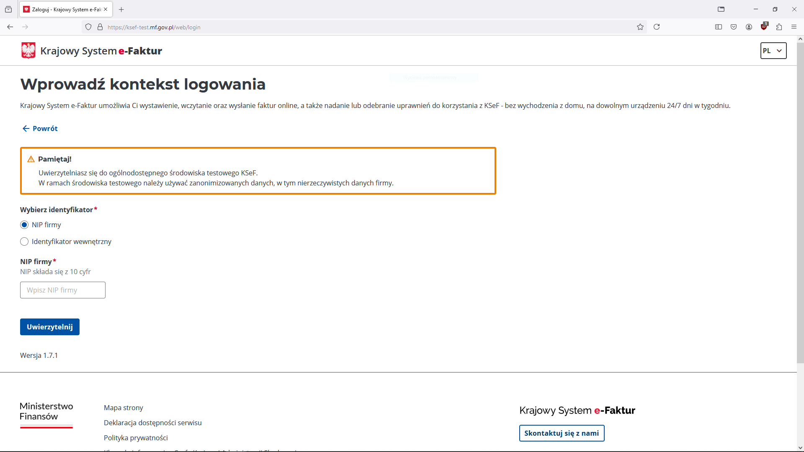Click Skontaktuj się z nami button

coord(562,433)
